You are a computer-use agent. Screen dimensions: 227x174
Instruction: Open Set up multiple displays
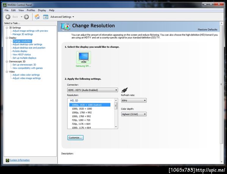(24, 58)
